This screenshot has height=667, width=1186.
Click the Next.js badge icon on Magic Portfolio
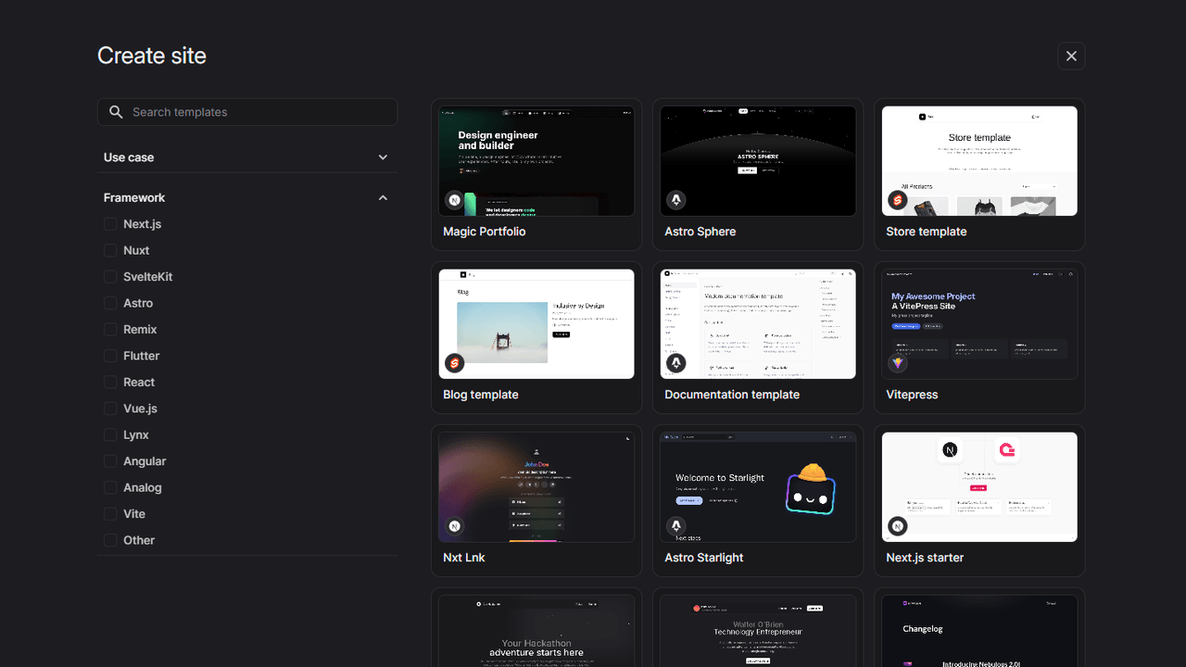455,200
